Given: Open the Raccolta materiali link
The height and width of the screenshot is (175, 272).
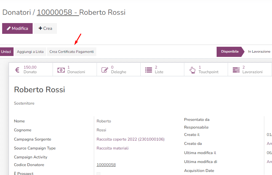Looking at the screenshot, I should pyautogui.click(x=113, y=148).
